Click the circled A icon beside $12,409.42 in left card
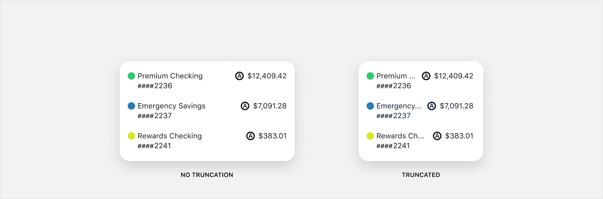The width and height of the screenshot is (603, 199). pos(239,76)
